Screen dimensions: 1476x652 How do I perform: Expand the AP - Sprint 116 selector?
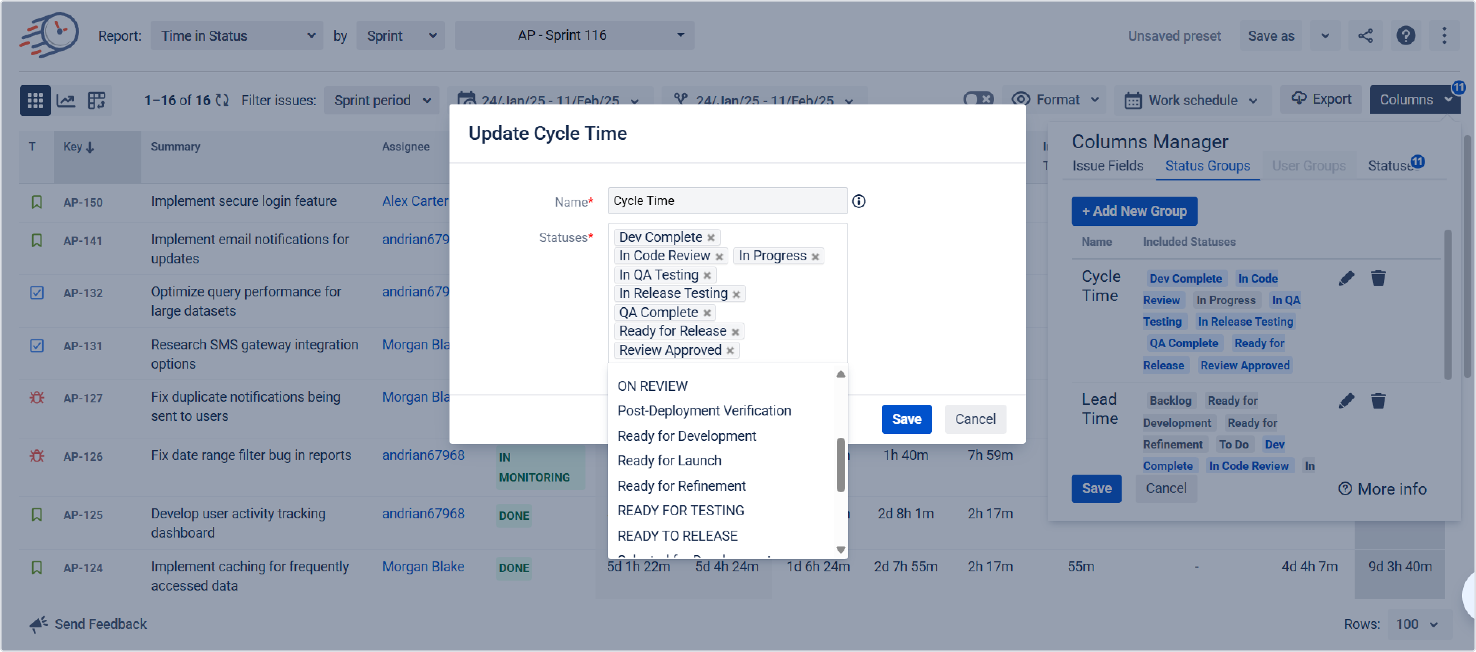pyautogui.click(x=574, y=36)
